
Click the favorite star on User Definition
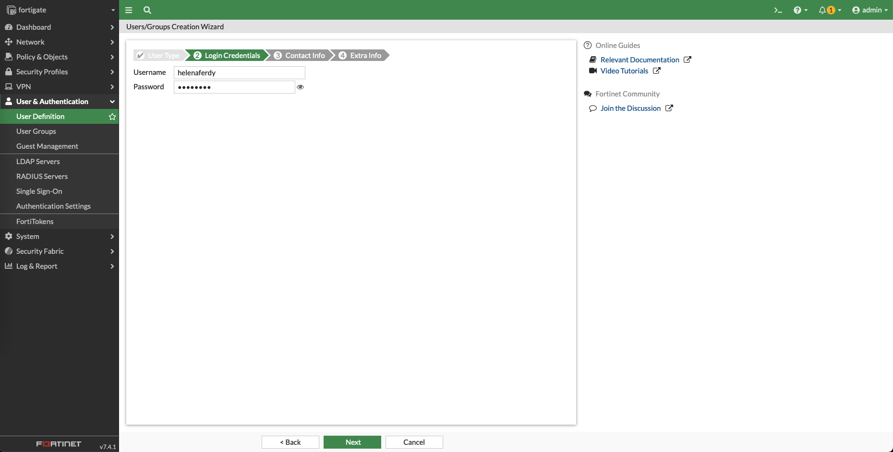click(112, 117)
